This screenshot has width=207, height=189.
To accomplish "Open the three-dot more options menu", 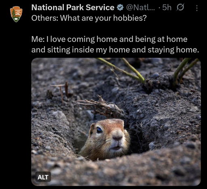I will pyautogui.click(x=197, y=8).
